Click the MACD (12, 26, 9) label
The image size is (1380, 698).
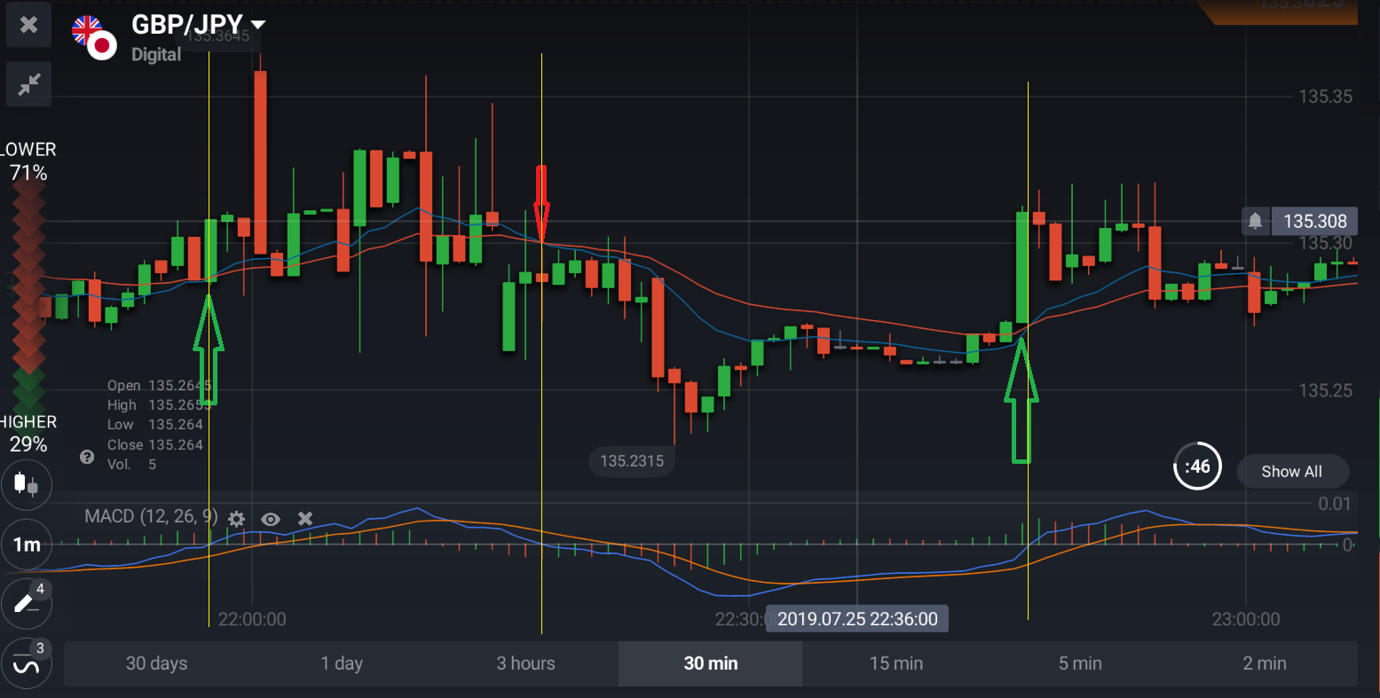tap(151, 516)
